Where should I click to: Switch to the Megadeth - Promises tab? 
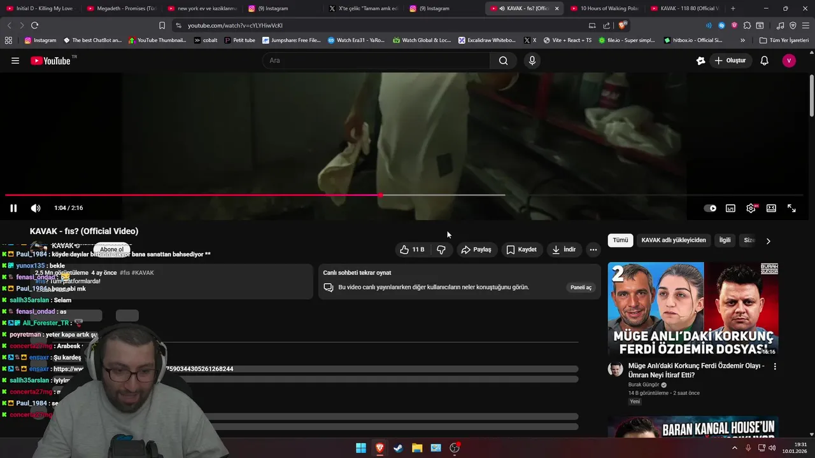coord(121,8)
